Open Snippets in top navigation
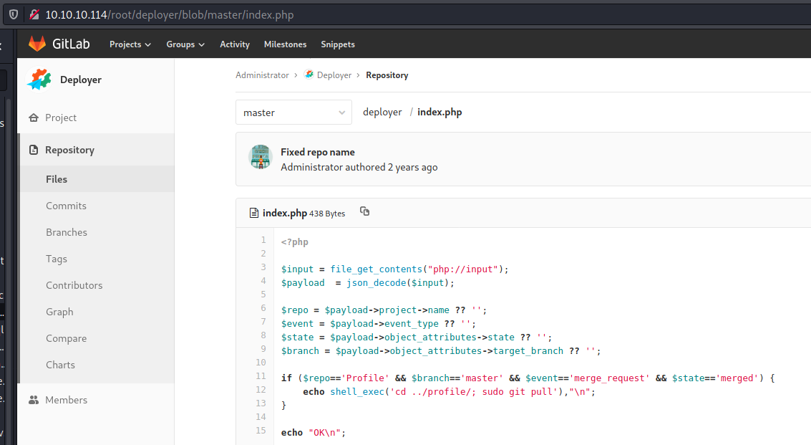The width and height of the screenshot is (811, 445). [x=338, y=44]
